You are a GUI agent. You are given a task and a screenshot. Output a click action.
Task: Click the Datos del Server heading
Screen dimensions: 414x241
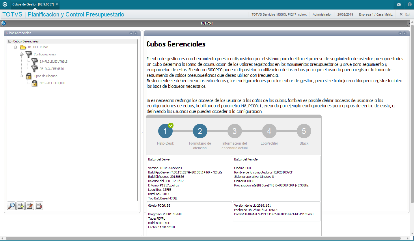(159, 159)
